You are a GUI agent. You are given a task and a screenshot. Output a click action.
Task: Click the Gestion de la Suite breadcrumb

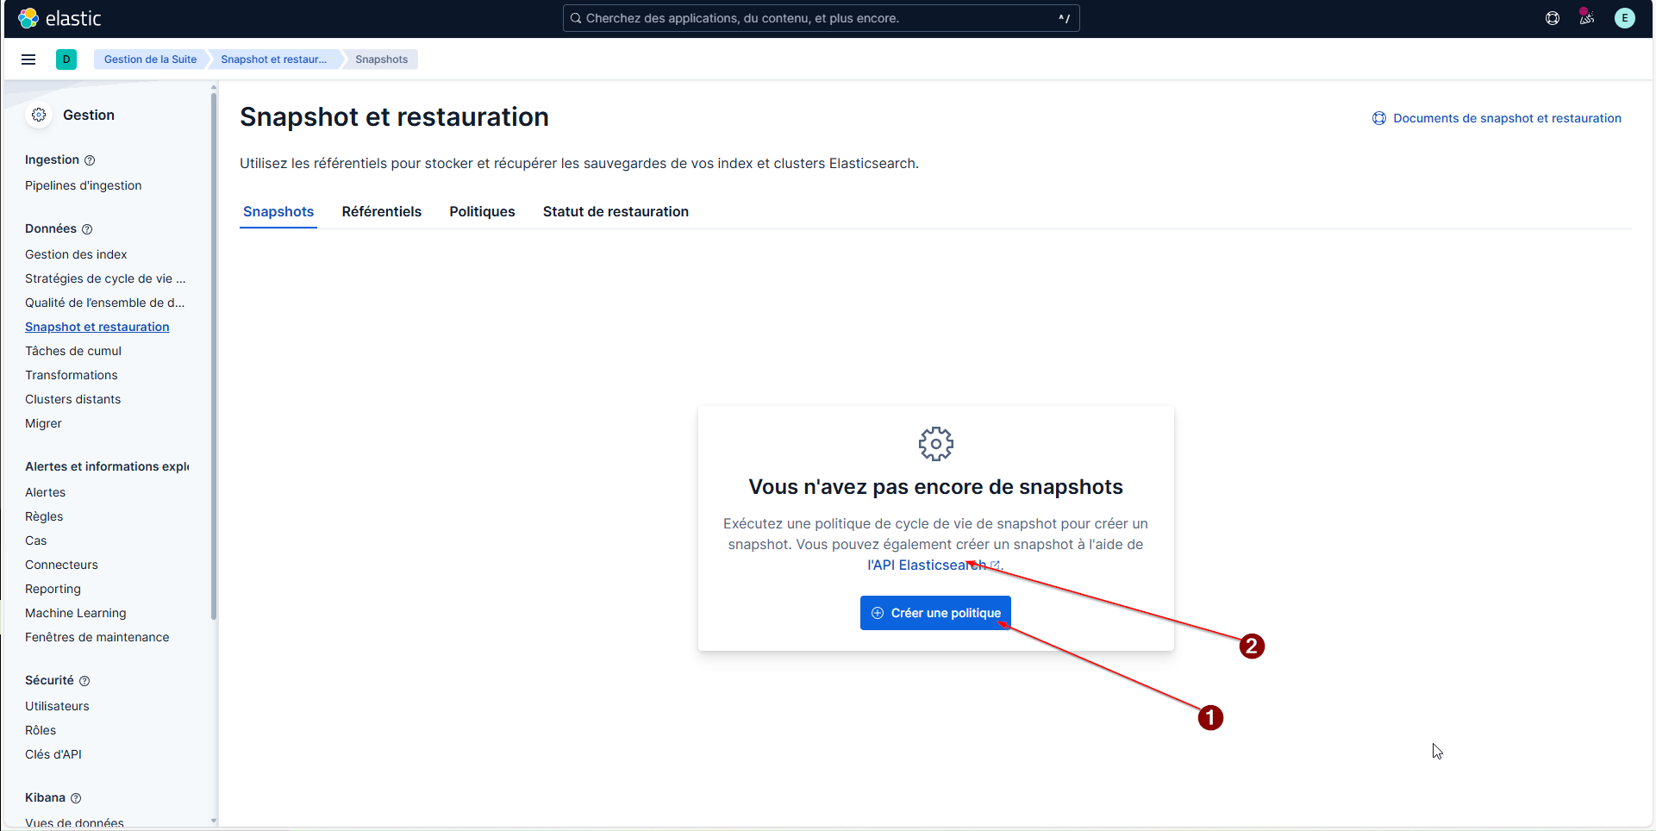click(150, 59)
